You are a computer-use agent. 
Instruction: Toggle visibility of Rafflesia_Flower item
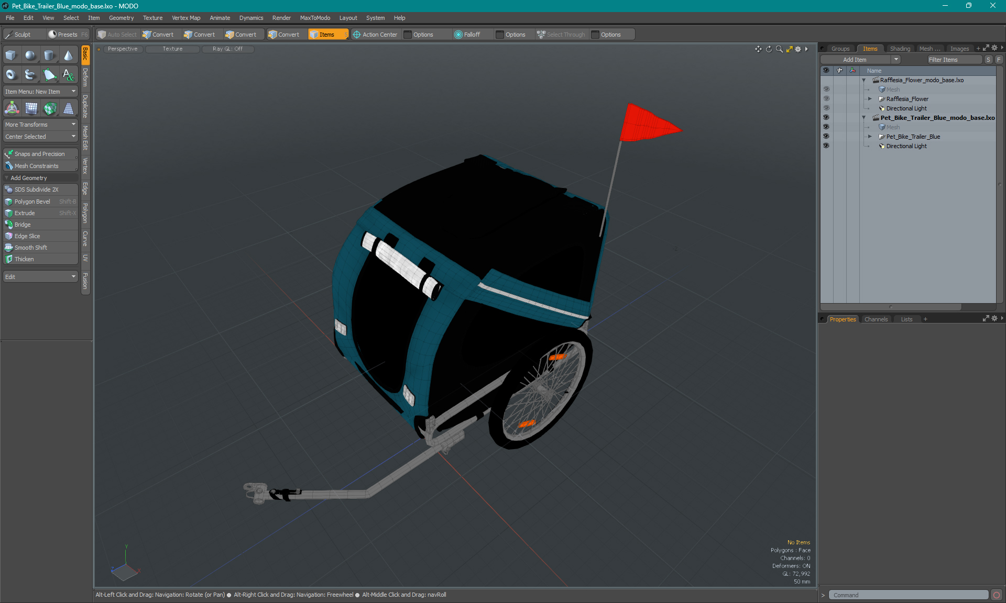click(x=826, y=99)
